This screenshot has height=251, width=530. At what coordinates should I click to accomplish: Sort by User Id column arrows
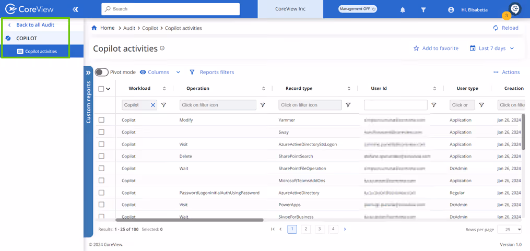tap(434, 89)
